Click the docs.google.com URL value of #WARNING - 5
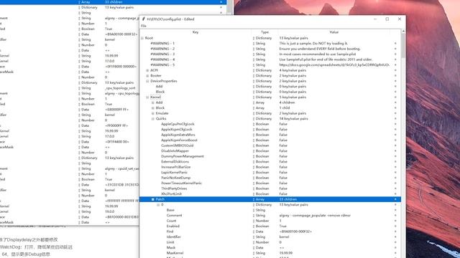 click(334, 65)
